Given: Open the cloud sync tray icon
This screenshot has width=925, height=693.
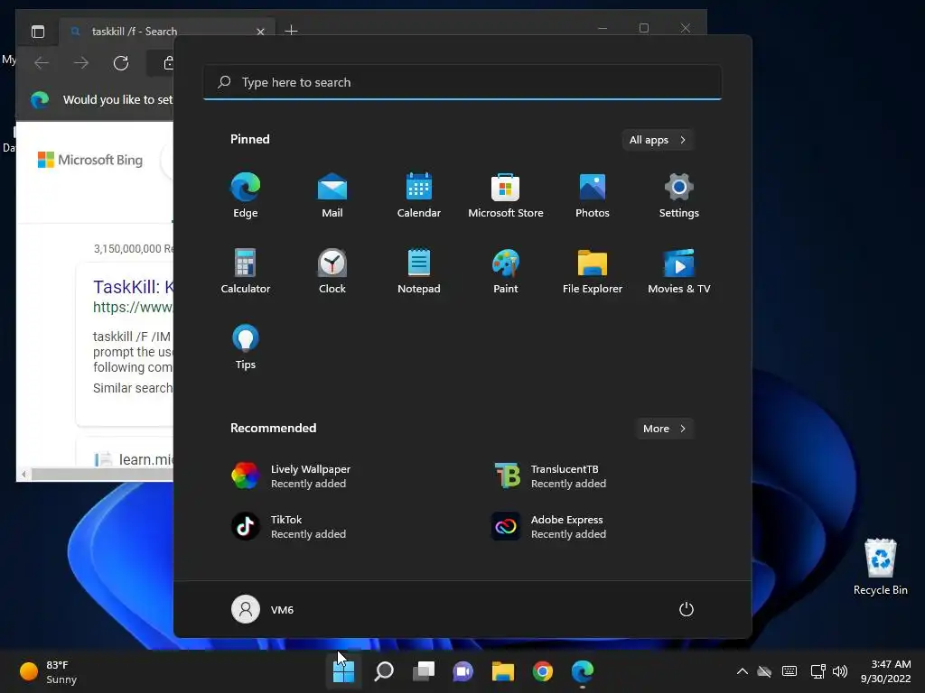Looking at the screenshot, I should coord(764,671).
